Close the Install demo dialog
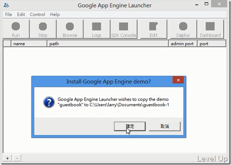Screen dimensions: 231x165 178,80
